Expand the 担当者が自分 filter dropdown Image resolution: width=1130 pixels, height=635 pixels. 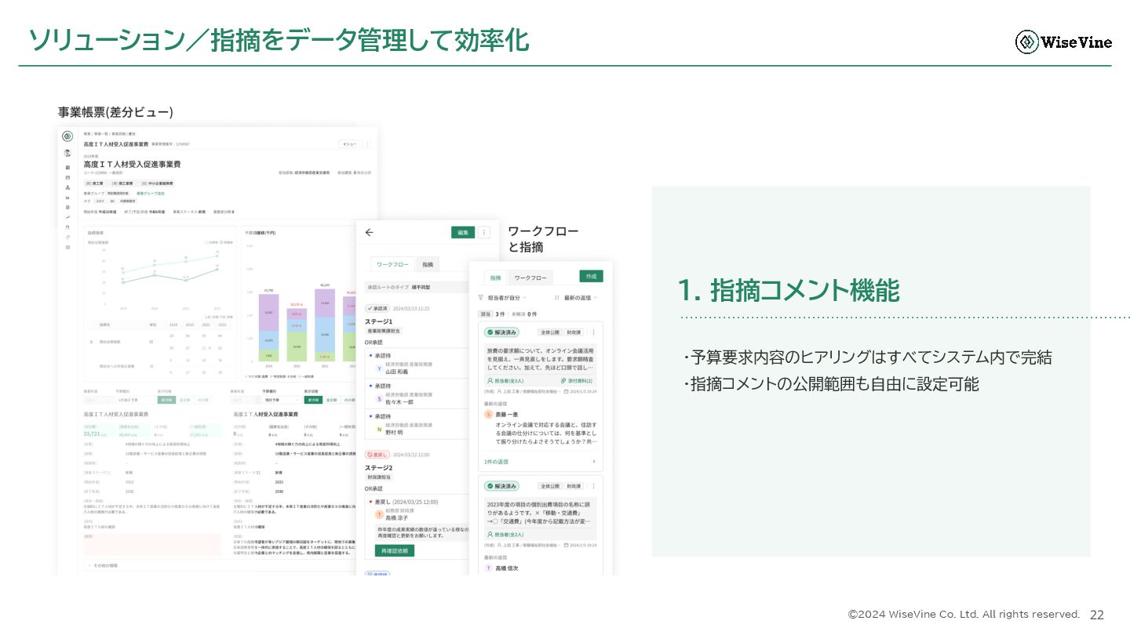coord(507,298)
